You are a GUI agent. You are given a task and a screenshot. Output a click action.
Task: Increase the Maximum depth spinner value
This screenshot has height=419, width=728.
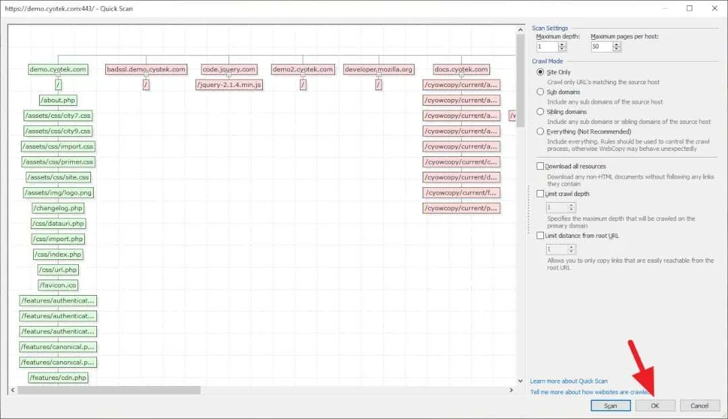[x=562, y=44]
